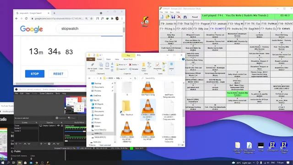Play the Whipped Cream sound cell

(193, 35)
